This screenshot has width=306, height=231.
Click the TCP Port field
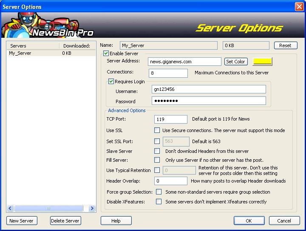171,119
